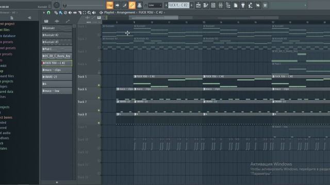
Task: Open the Browser - All dropdown header
Action: [9, 12]
